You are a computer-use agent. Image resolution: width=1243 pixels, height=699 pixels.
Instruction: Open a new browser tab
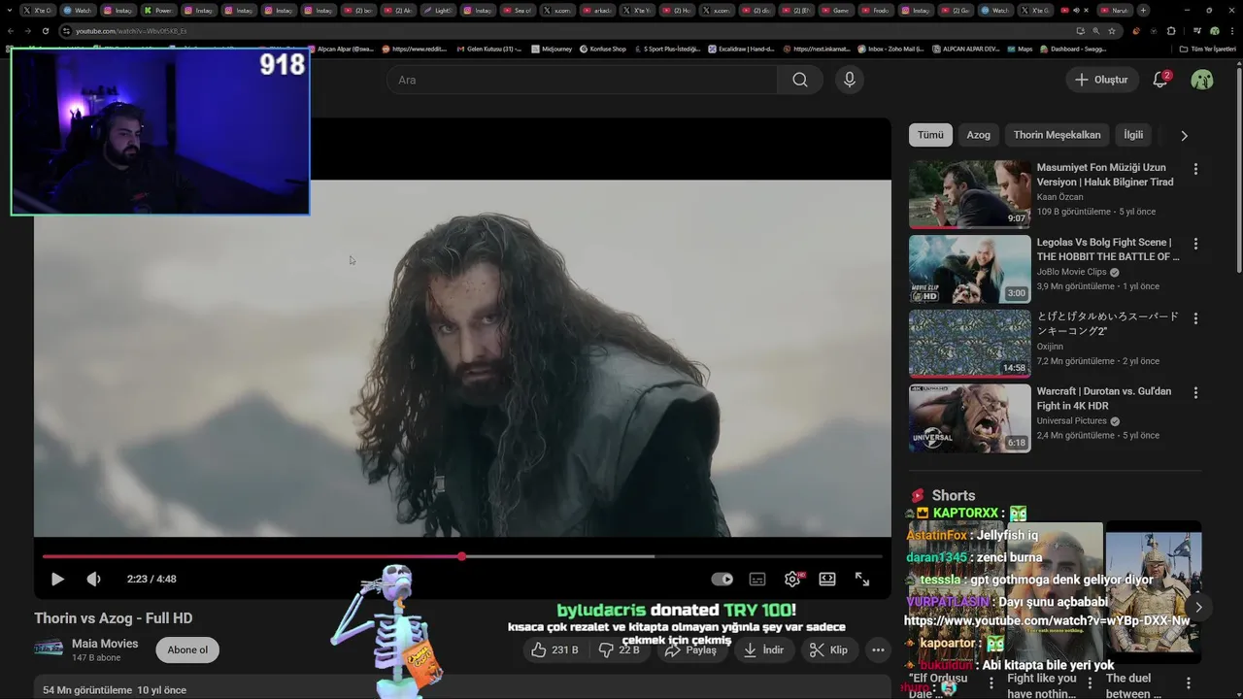1143,11
